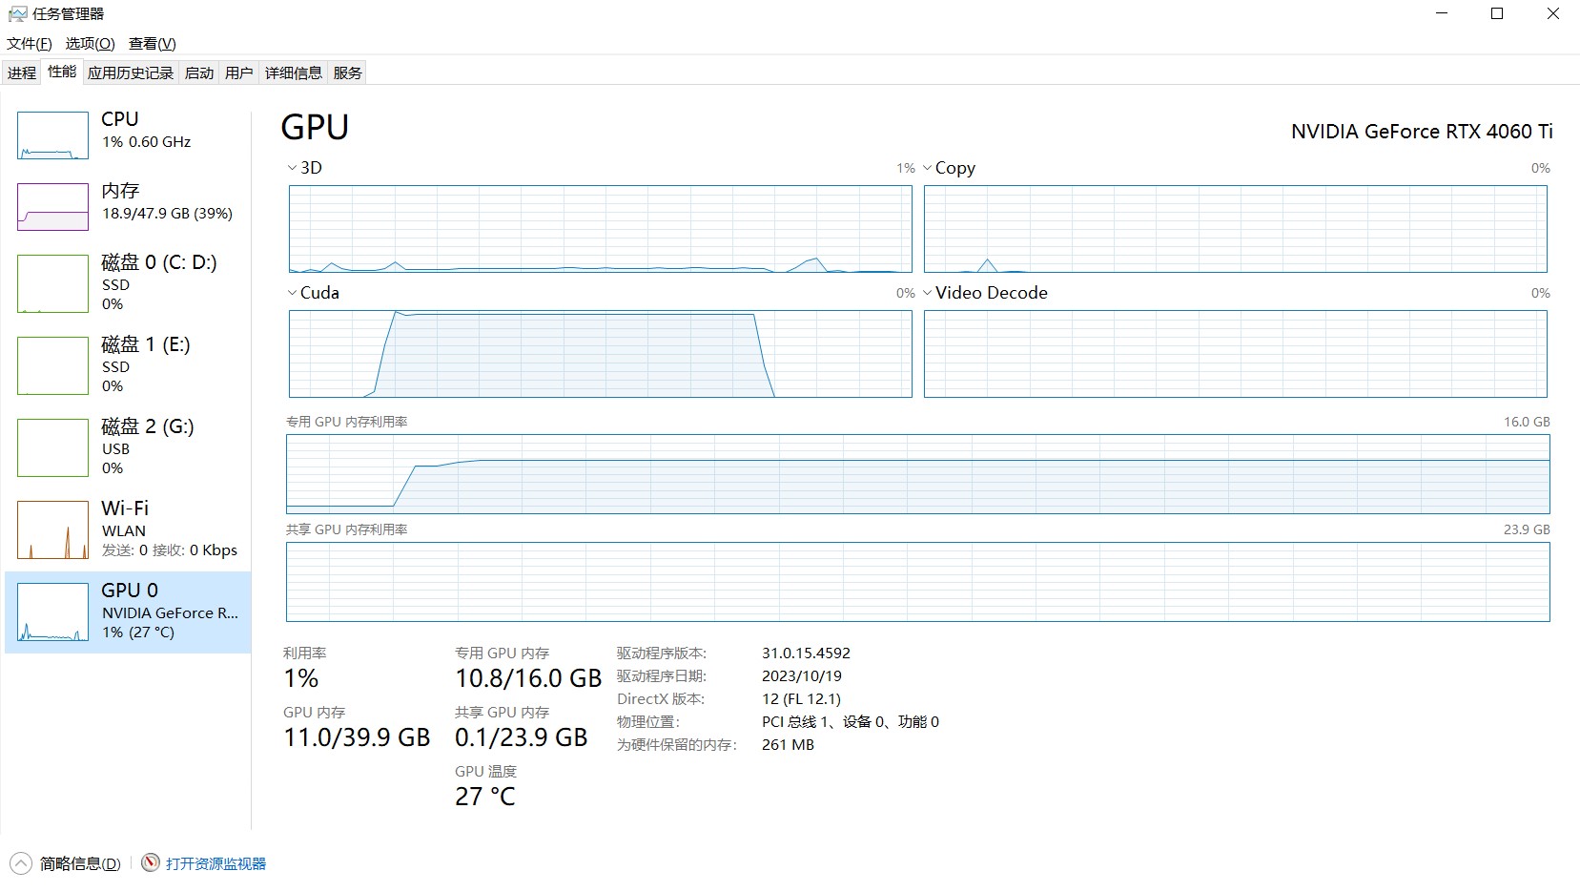Image resolution: width=1580 pixels, height=892 pixels.
Task: Click the DirectX value 12 (FL 12.1)
Action: tap(801, 699)
